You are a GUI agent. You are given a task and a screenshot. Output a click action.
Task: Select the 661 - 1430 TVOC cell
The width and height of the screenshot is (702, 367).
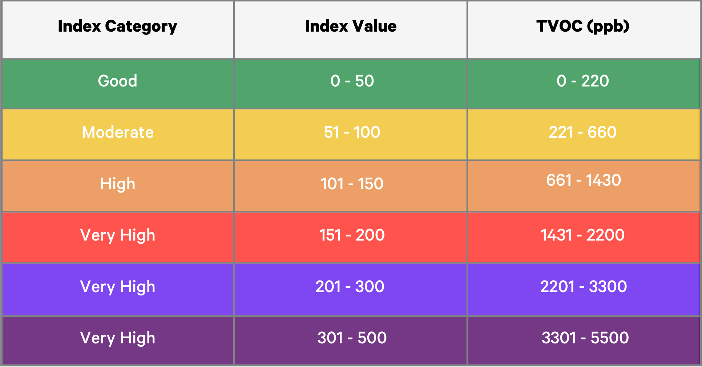pos(584,181)
